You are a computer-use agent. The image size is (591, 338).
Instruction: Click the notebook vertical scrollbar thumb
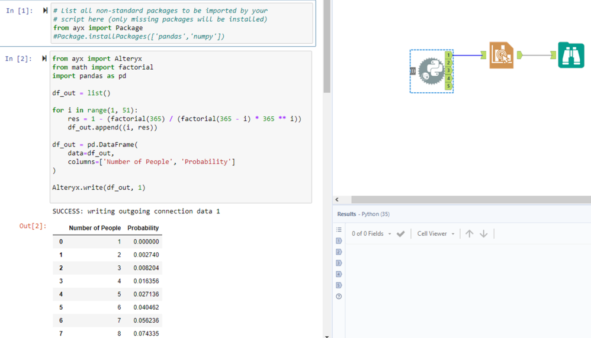327,45
